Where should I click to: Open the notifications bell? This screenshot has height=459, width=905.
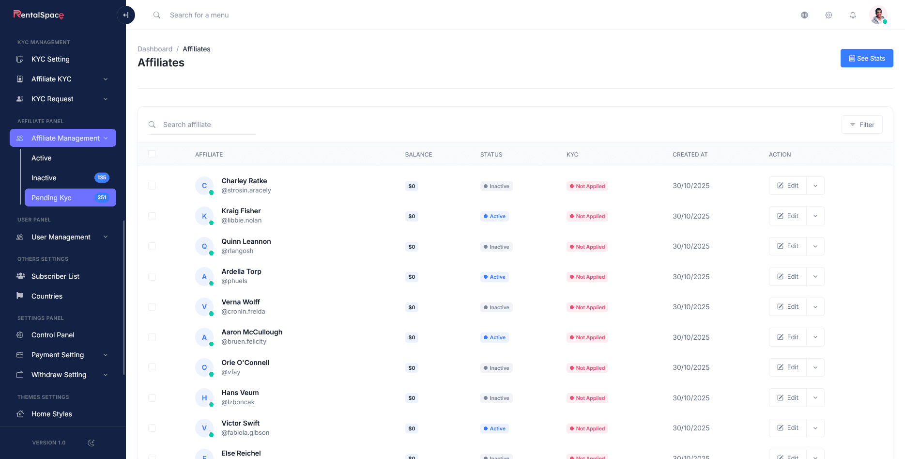(853, 15)
